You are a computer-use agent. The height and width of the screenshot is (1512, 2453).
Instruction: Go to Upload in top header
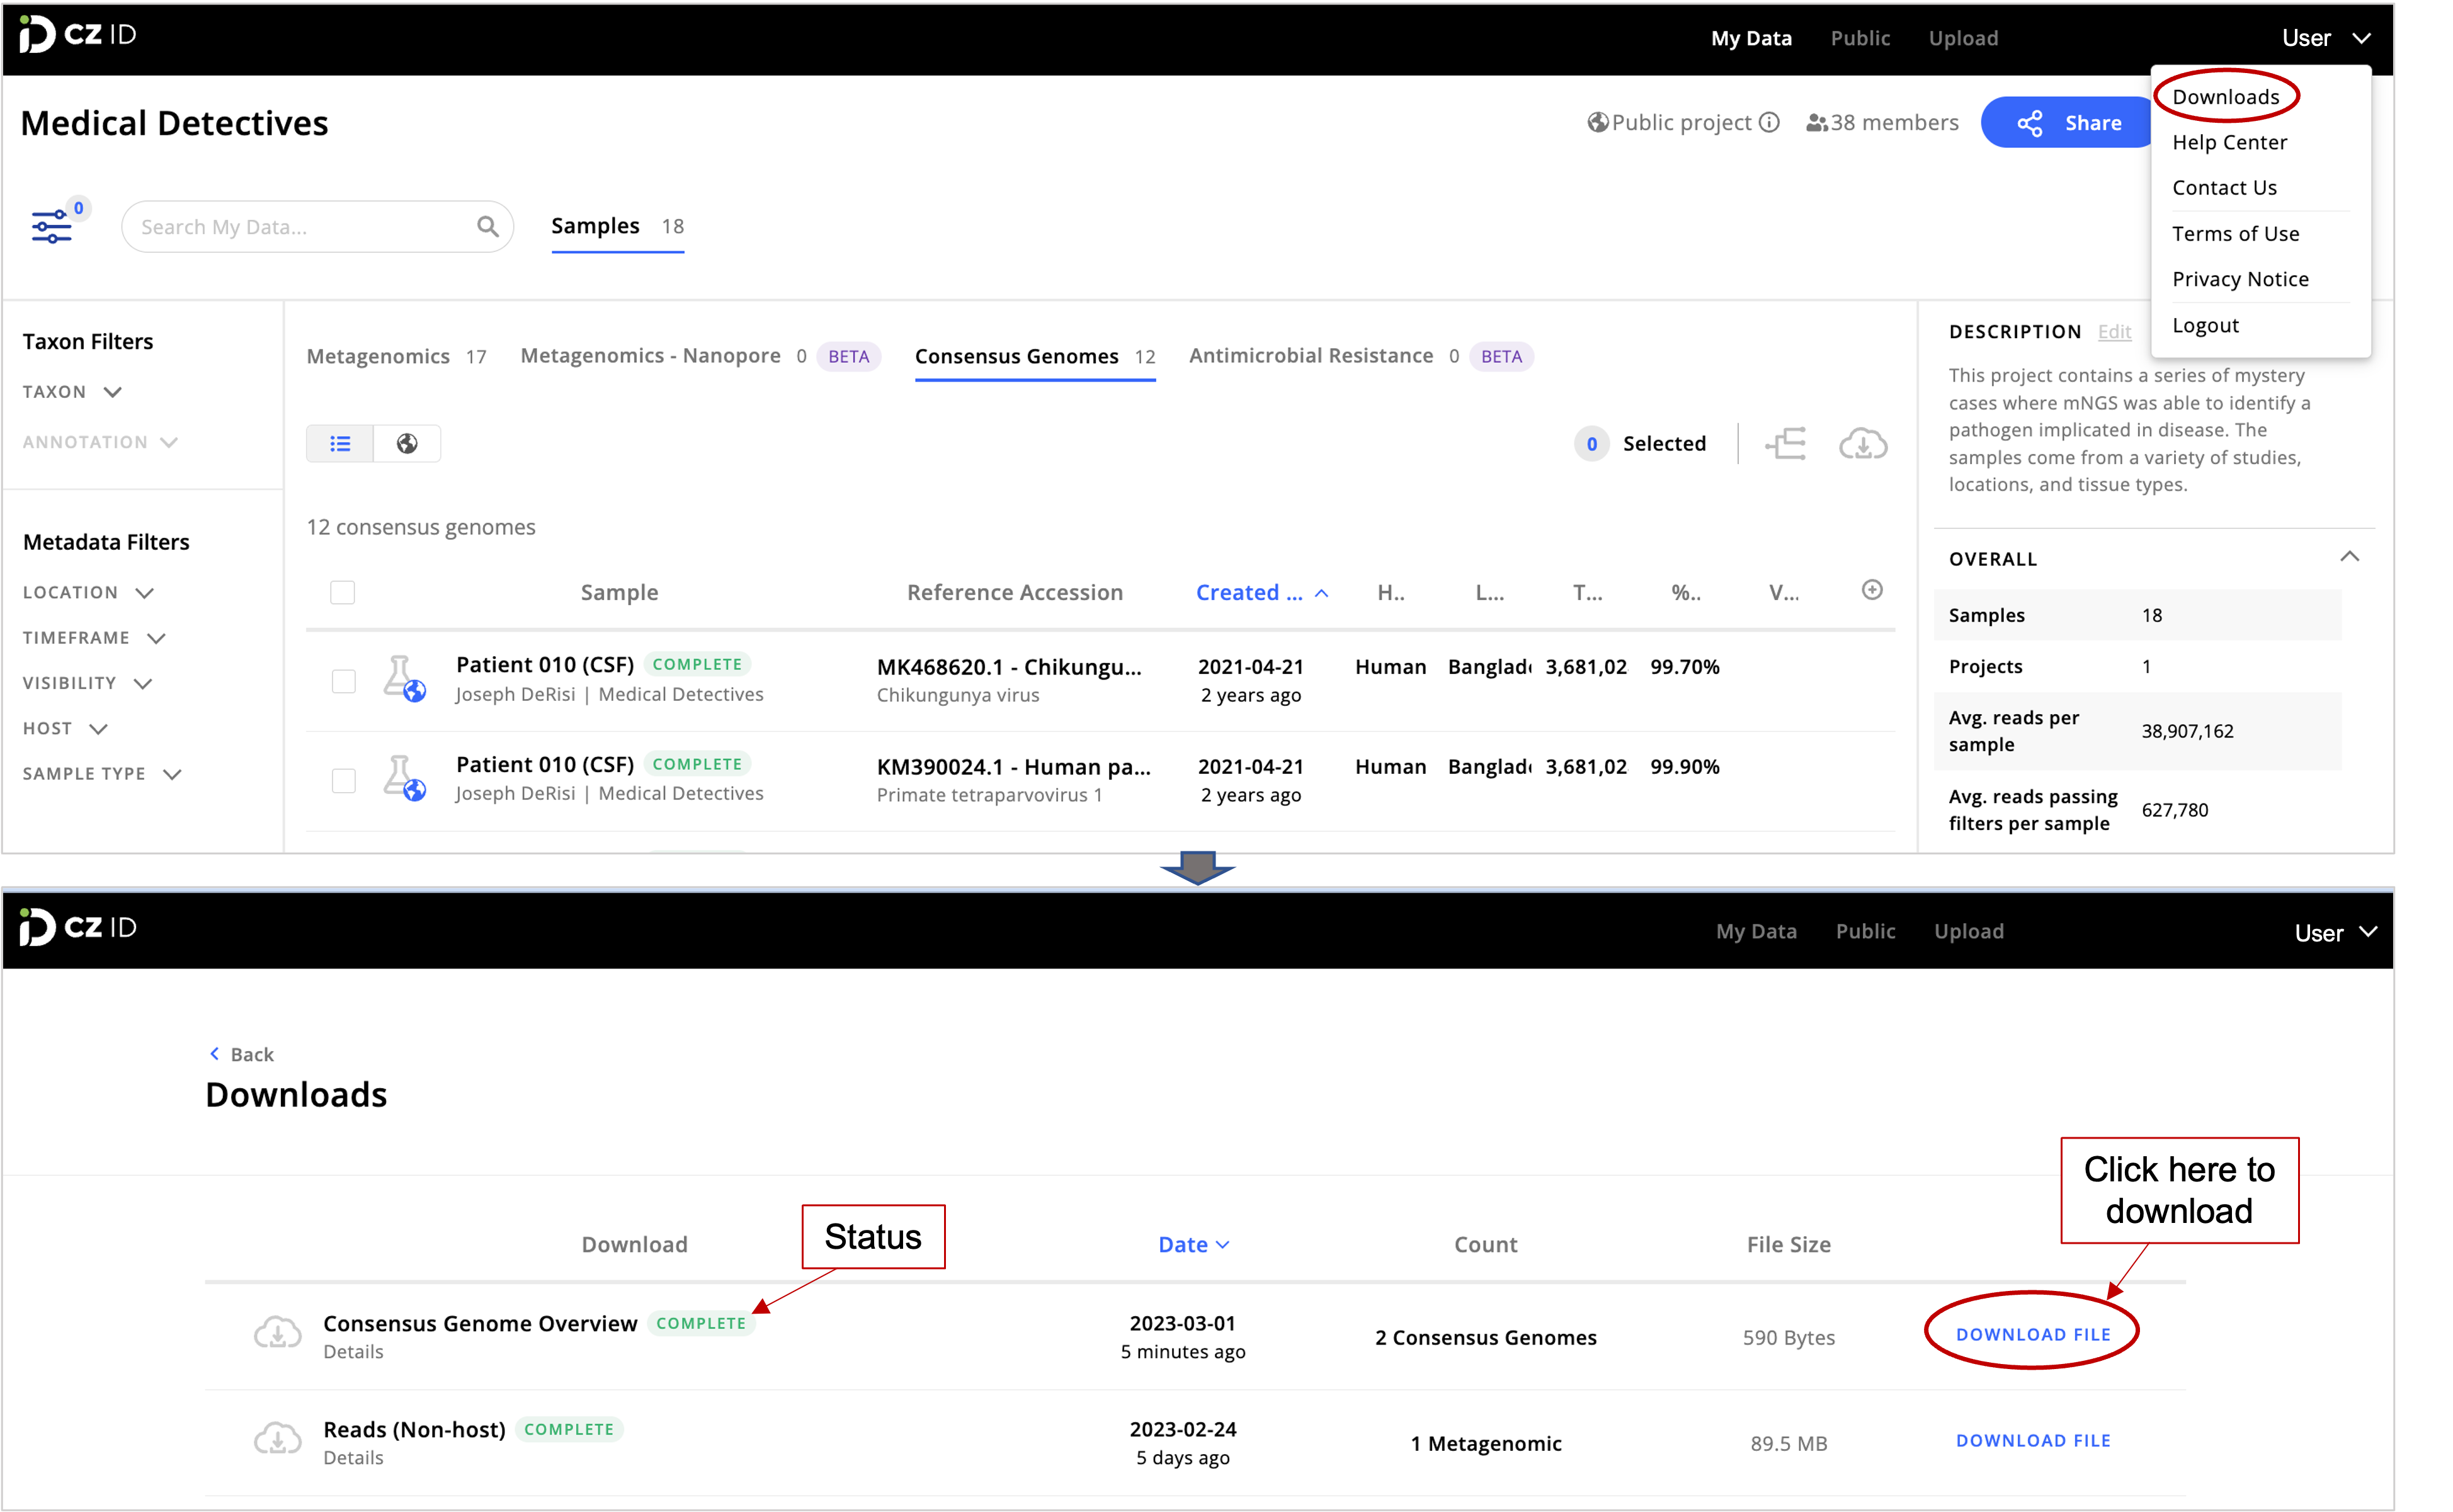click(x=1963, y=38)
